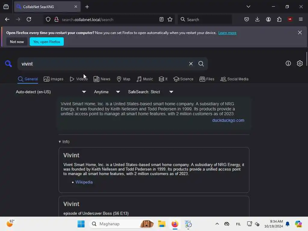Open the notification bell icon
308x231 pixels.
(x=288, y=224)
